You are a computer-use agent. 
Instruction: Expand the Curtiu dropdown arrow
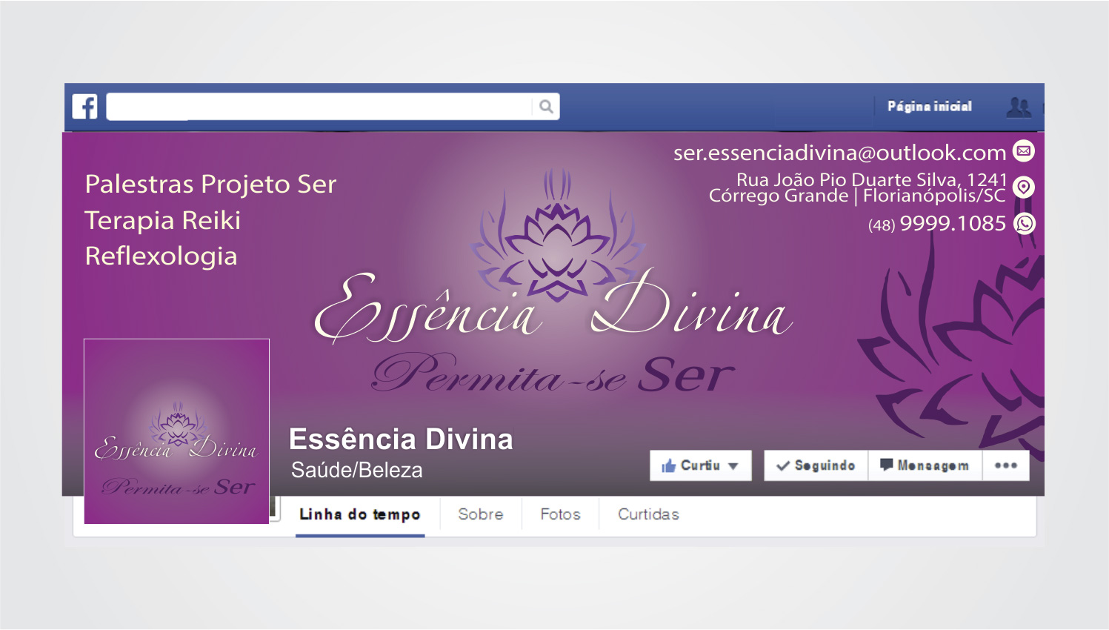tap(733, 466)
